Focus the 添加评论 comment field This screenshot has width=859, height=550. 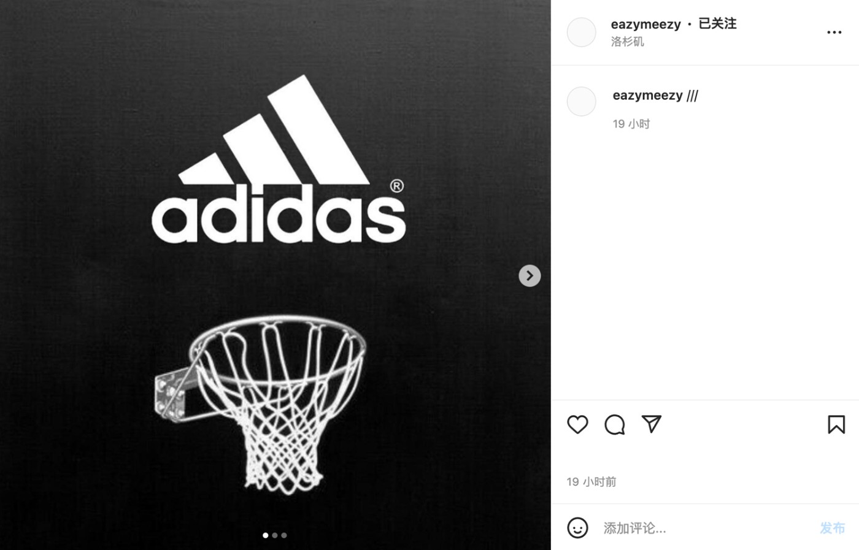706,528
